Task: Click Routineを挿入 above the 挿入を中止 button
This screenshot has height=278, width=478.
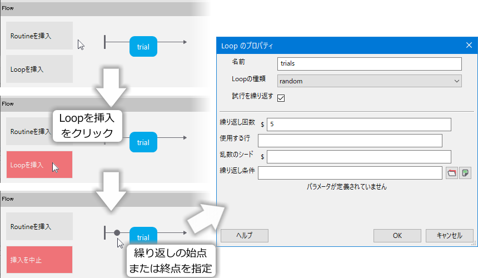Action: pyautogui.click(x=39, y=226)
